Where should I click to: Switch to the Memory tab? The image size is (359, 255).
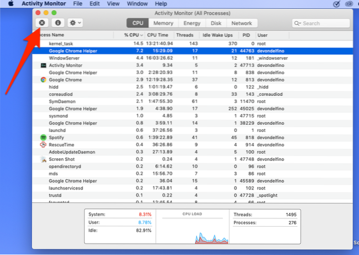point(163,23)
